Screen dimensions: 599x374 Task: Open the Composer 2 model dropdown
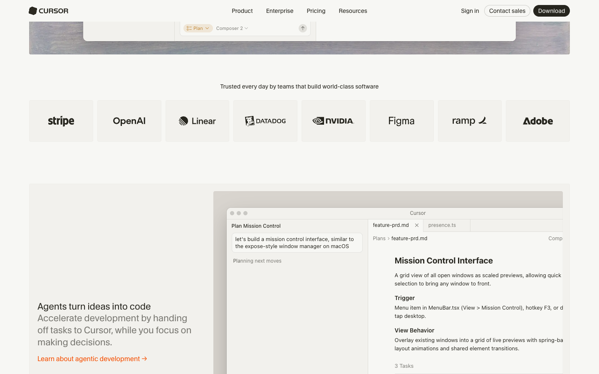(x=232, y=28)
